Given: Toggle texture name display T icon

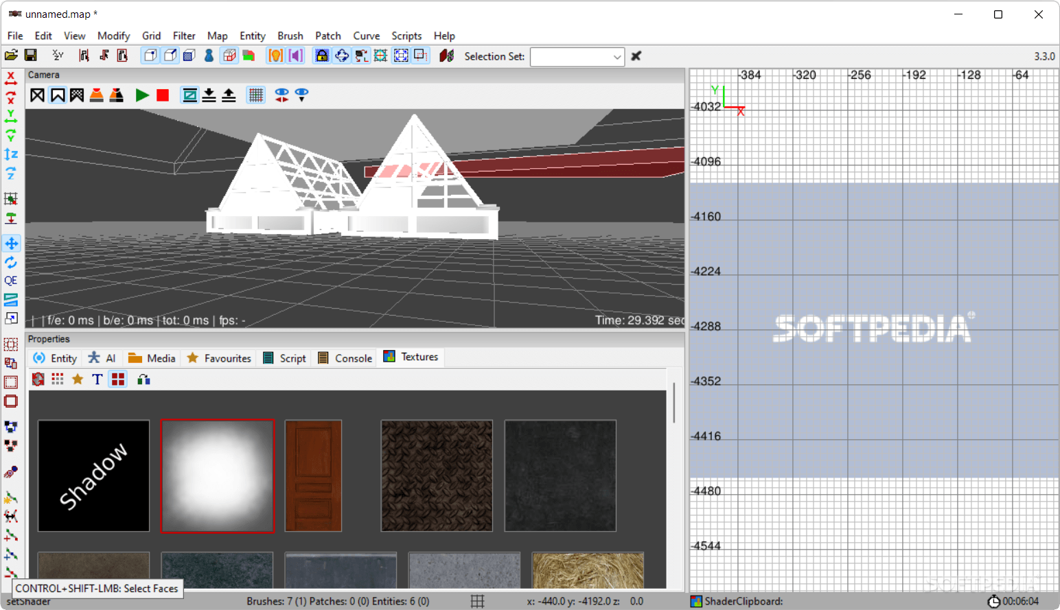Looking at the screenshot, I should point(97,379).
